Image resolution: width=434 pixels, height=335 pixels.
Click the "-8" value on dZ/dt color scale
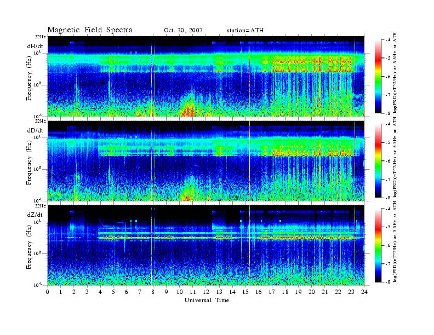pyautogui.click(x=387, y=282)
